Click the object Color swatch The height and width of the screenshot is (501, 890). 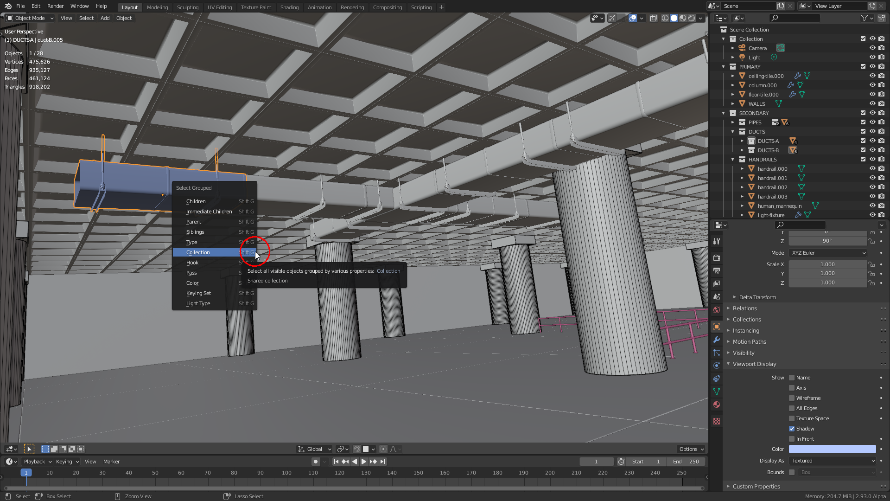(x=832, y=449)
